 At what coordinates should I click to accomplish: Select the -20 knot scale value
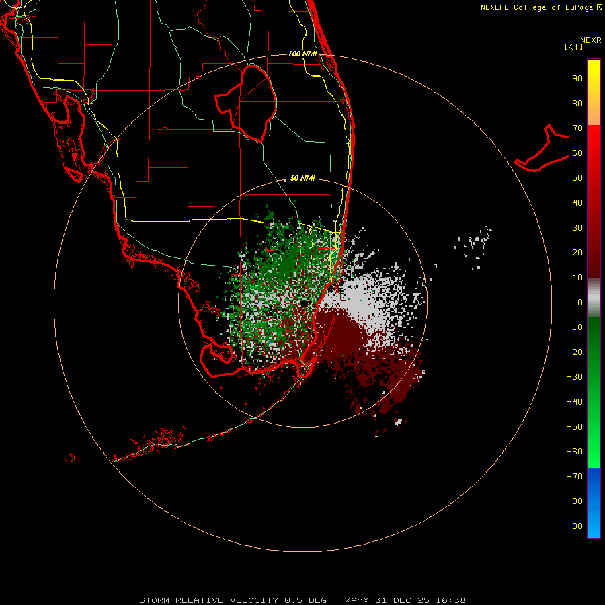(x=575, y=352)
